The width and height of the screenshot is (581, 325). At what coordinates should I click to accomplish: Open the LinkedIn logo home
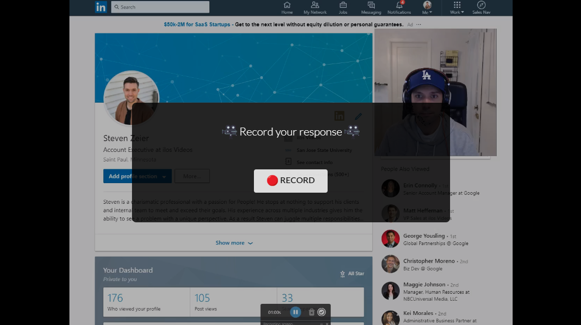click(x=101, y=7)
